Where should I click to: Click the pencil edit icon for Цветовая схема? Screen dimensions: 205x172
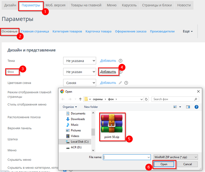[120, 83]
